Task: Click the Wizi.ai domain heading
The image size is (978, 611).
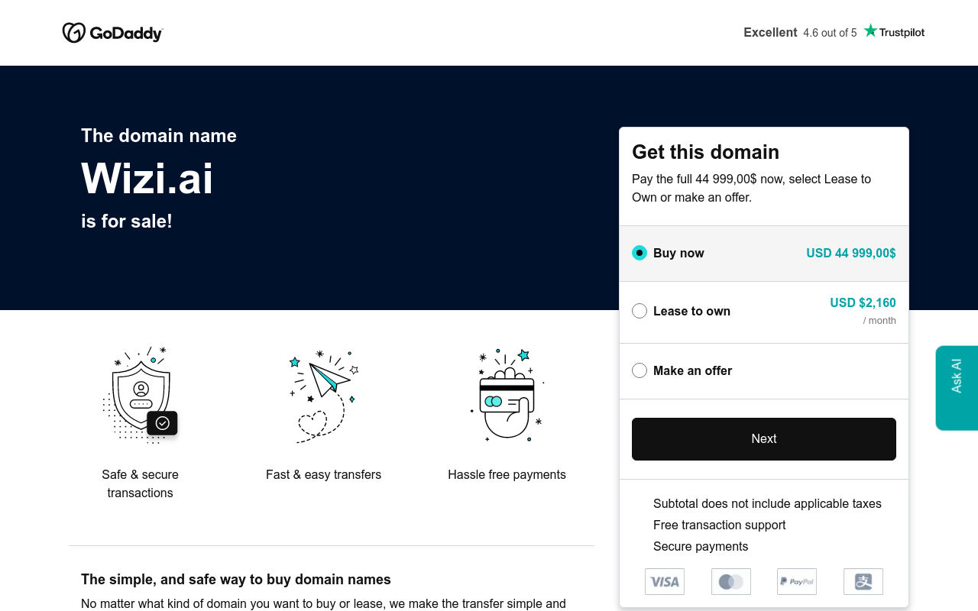Action: (x=147, y=179)
